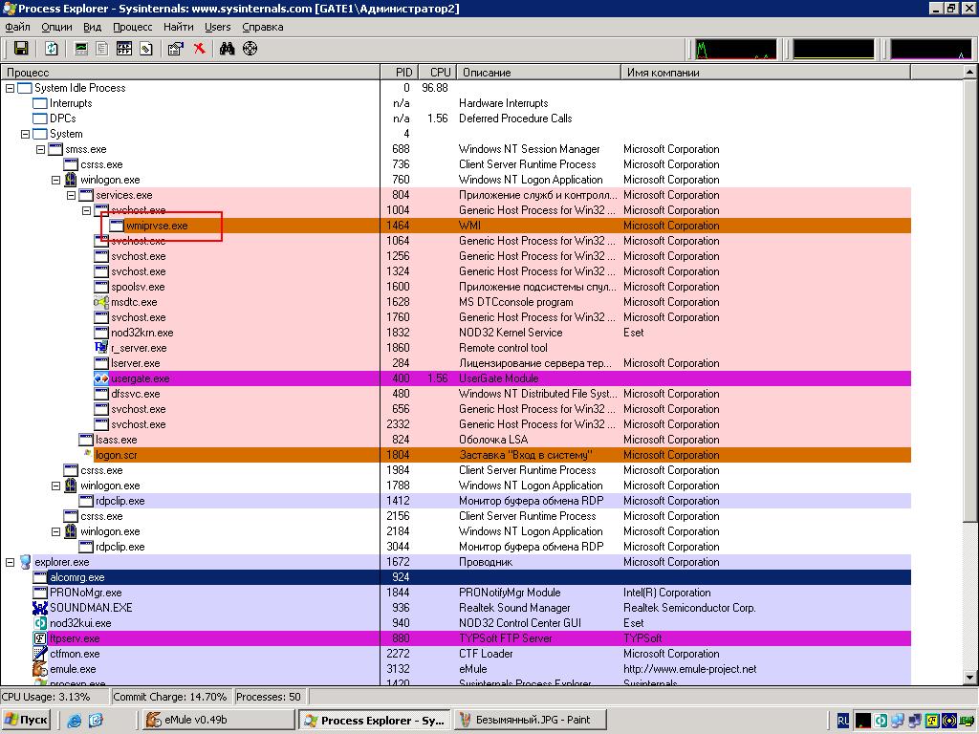Click the NOD32 green tray icon
This screenshot has height=734, width=979.
(x=881, y=721)
